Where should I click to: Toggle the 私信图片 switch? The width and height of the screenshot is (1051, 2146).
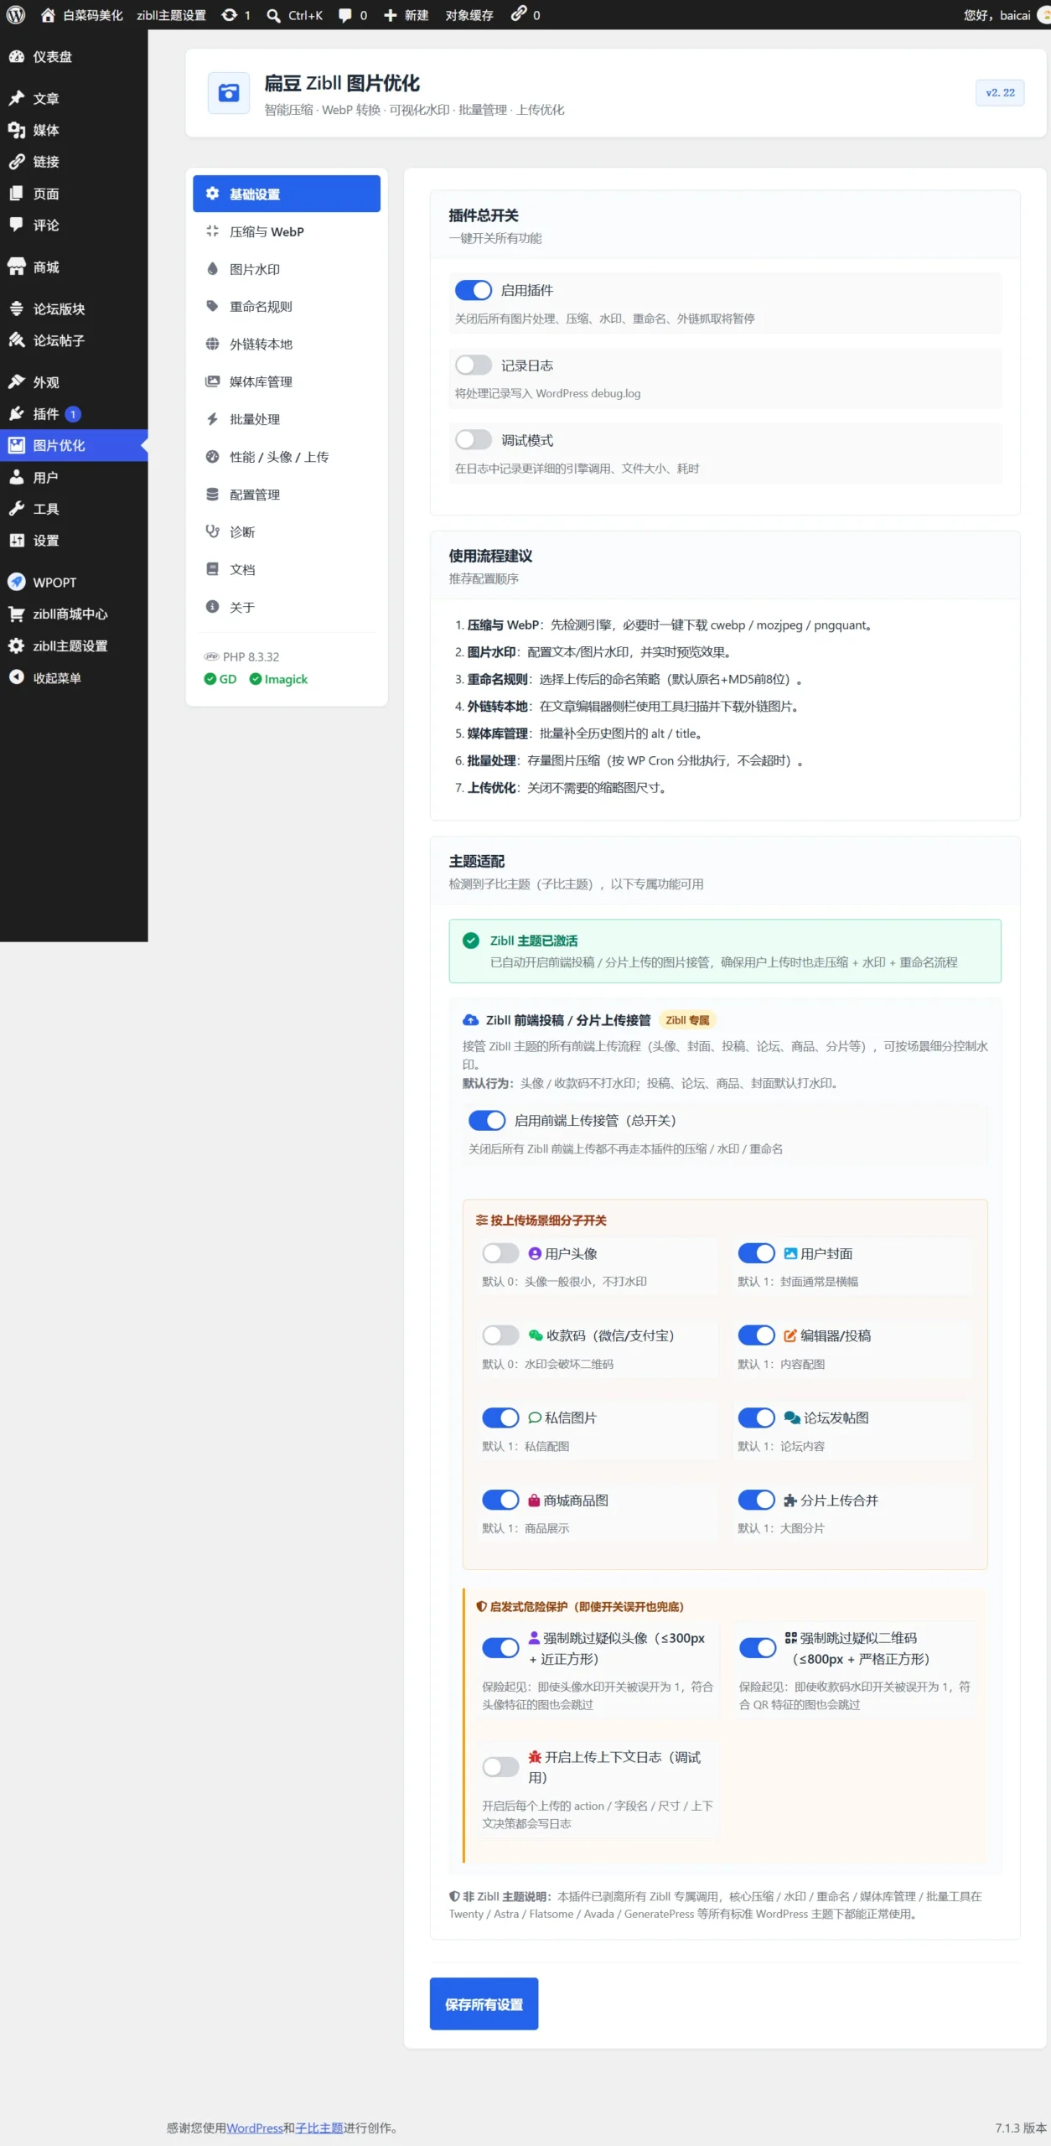[x=500, y=1418]
